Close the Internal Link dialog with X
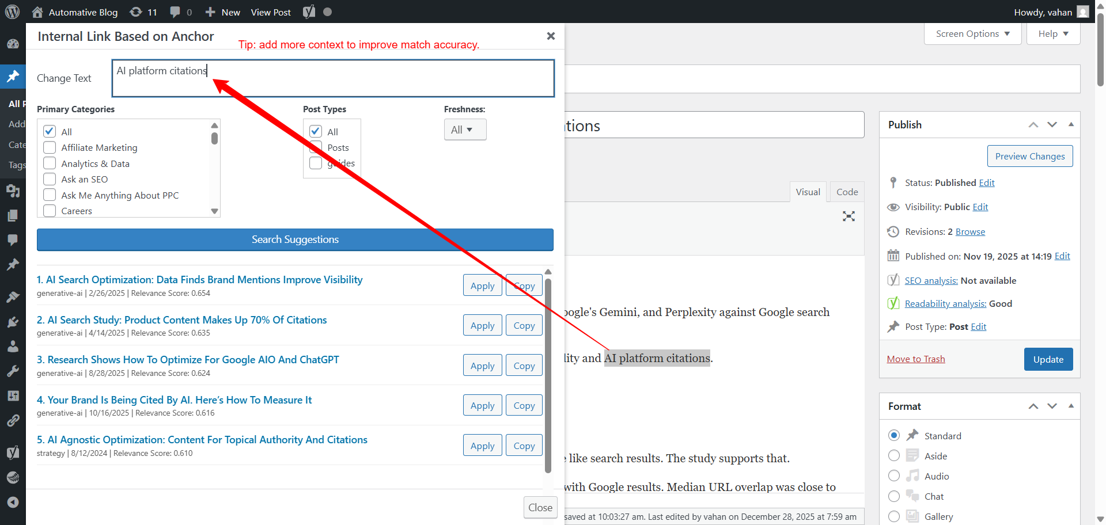This screenshot has width=1106, height=525. 551,36
